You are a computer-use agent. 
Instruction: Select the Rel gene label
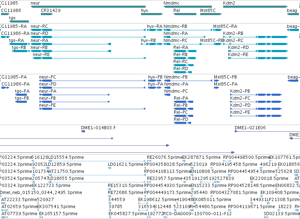click(176, 10)
